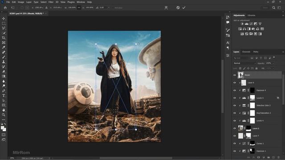Toggle visibility of Levels 5 layer
Screen dimensions: 285x160
(x=235, y=98)
